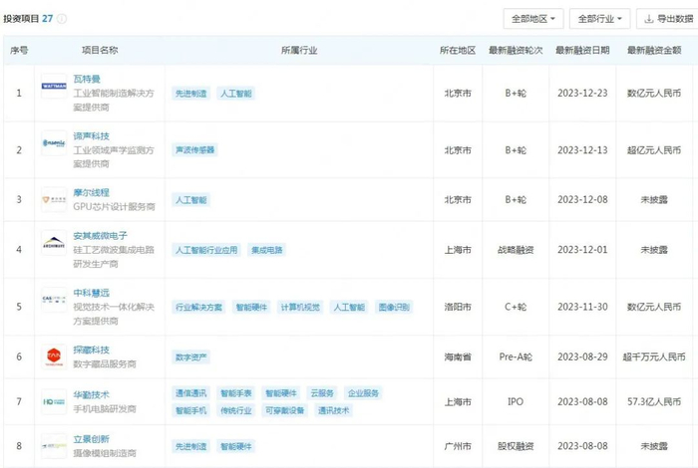
Task: Click the 行业解决方案 industry tag
Action: 198,307
